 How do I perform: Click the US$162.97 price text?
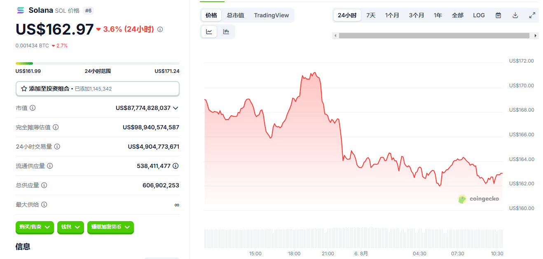point(55,29)
